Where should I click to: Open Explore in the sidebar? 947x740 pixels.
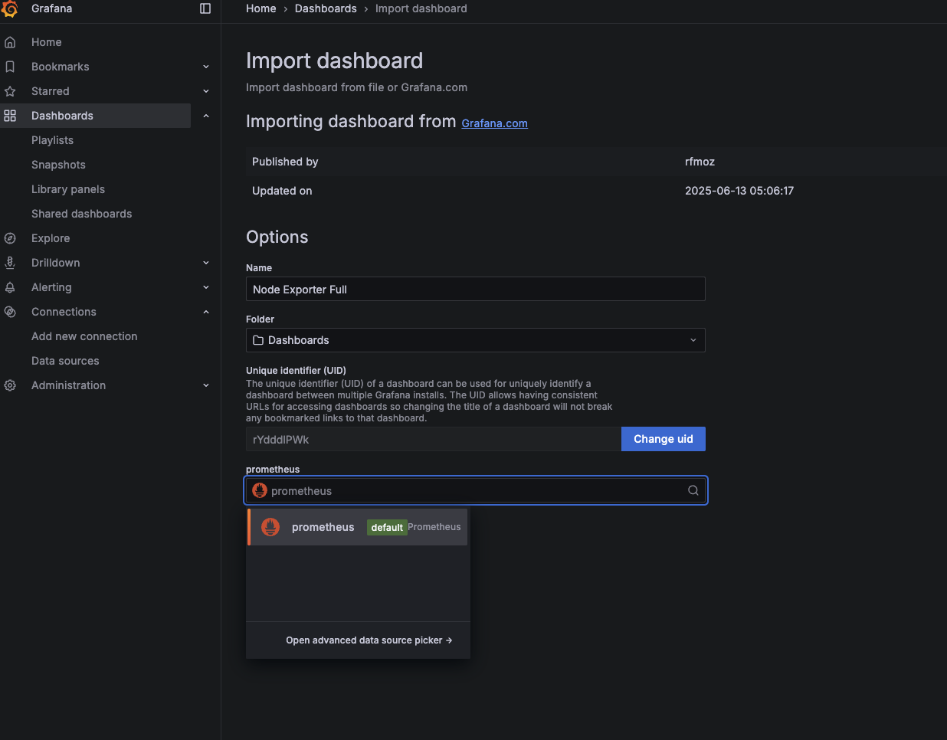pos(51,238)
